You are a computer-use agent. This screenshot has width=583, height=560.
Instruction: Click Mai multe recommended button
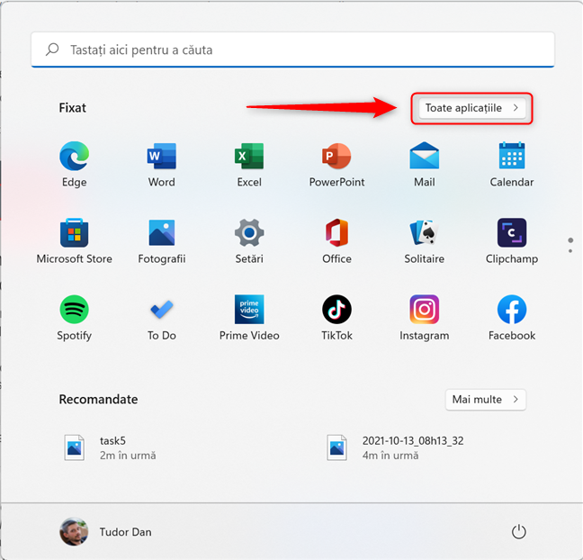pos(486,400)
